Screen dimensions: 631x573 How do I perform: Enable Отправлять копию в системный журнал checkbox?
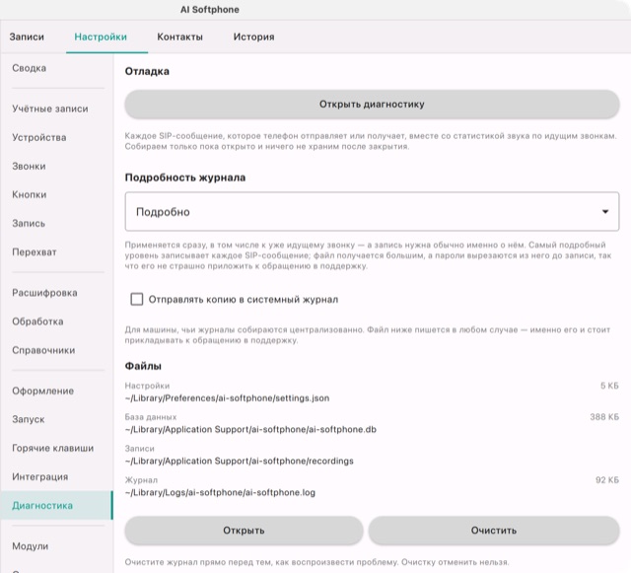(137, 299)
